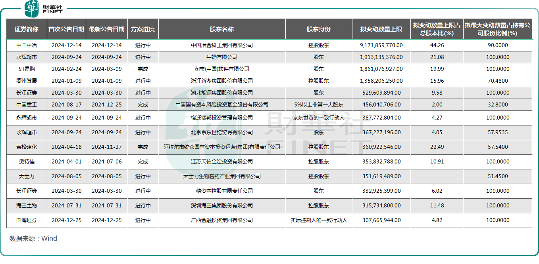
Task: Click the 股东名称 column header
Action: coord(221,29)
